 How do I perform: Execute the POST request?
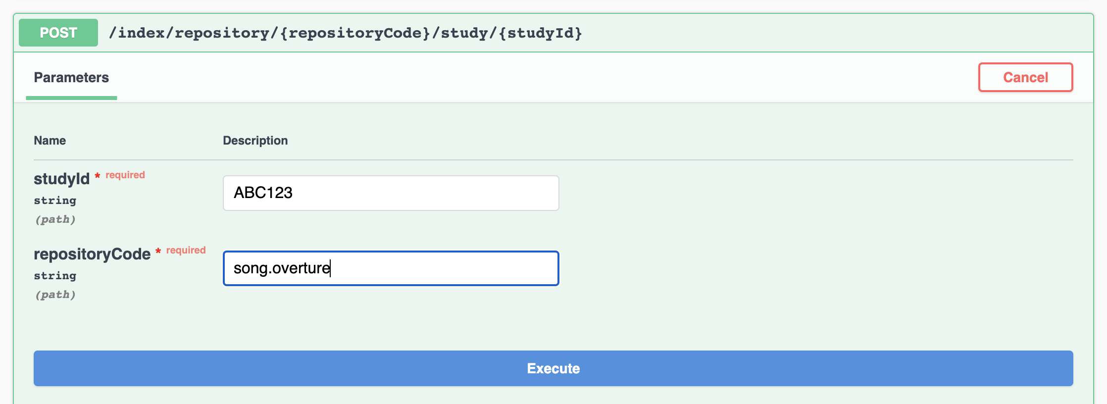pyautogui.click(x=553, y=368)
